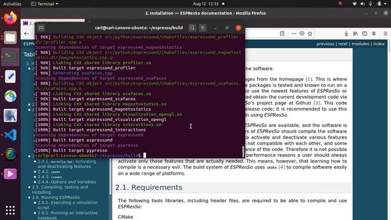Click the previous navigation link
391x220 pixels.
pyautogui.click(x=325, y=44)
